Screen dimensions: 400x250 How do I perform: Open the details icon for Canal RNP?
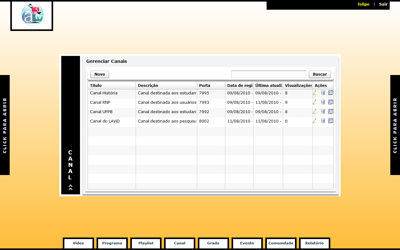point(331,102)
